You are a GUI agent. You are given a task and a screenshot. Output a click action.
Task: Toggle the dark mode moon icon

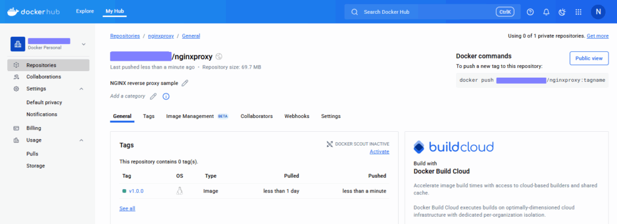tap(562, 12)
